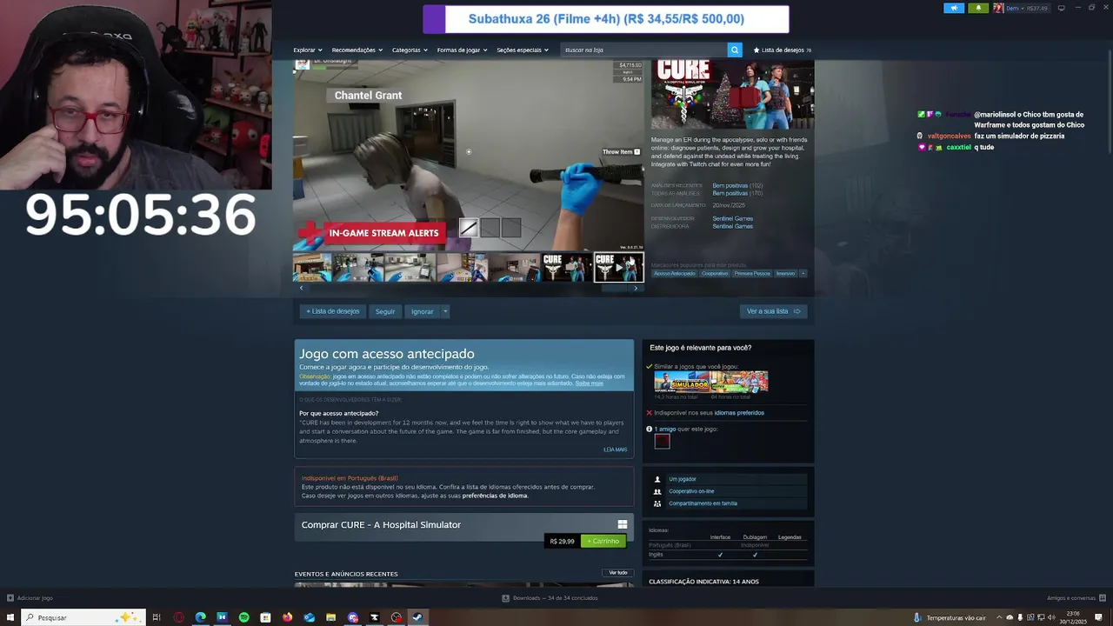Open 'Amigos e conversas' panel
This screenshot has height=626, width=1113.
(x=1076, y=598)
